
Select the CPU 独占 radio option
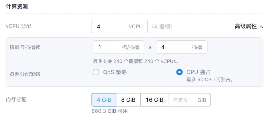[x=179, y=72]
